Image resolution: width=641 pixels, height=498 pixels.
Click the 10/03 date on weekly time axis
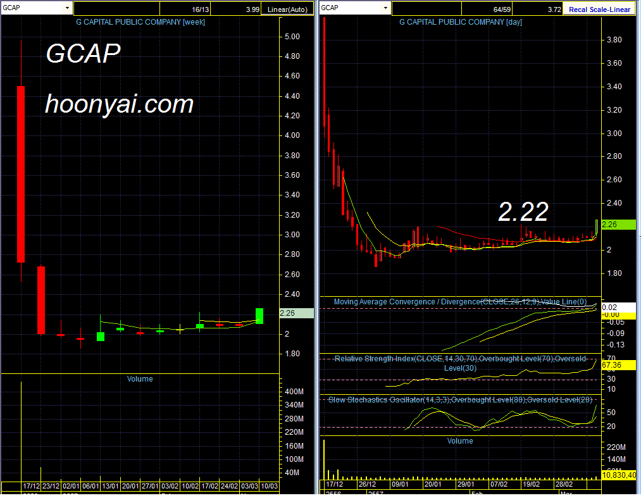(x=270, y=486)
